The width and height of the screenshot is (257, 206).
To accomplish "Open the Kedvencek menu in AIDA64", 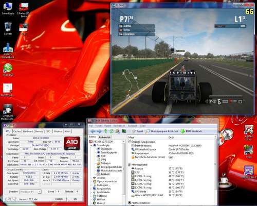I will point(119,126).
